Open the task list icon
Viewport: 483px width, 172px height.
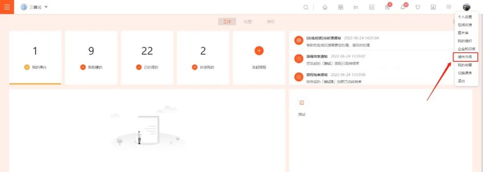click(x=372, y=8)
